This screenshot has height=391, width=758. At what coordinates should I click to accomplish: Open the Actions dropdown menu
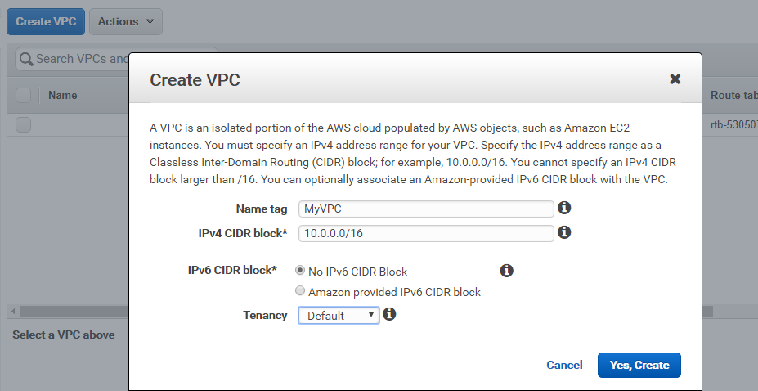click(126, 22)
